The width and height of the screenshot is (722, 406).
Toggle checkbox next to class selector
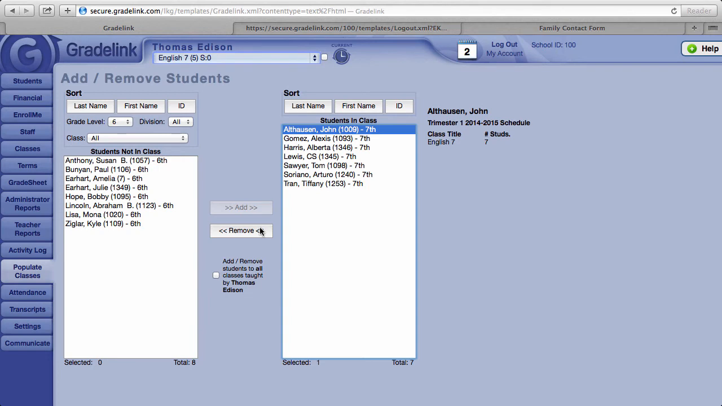click(x=324, y=57)
